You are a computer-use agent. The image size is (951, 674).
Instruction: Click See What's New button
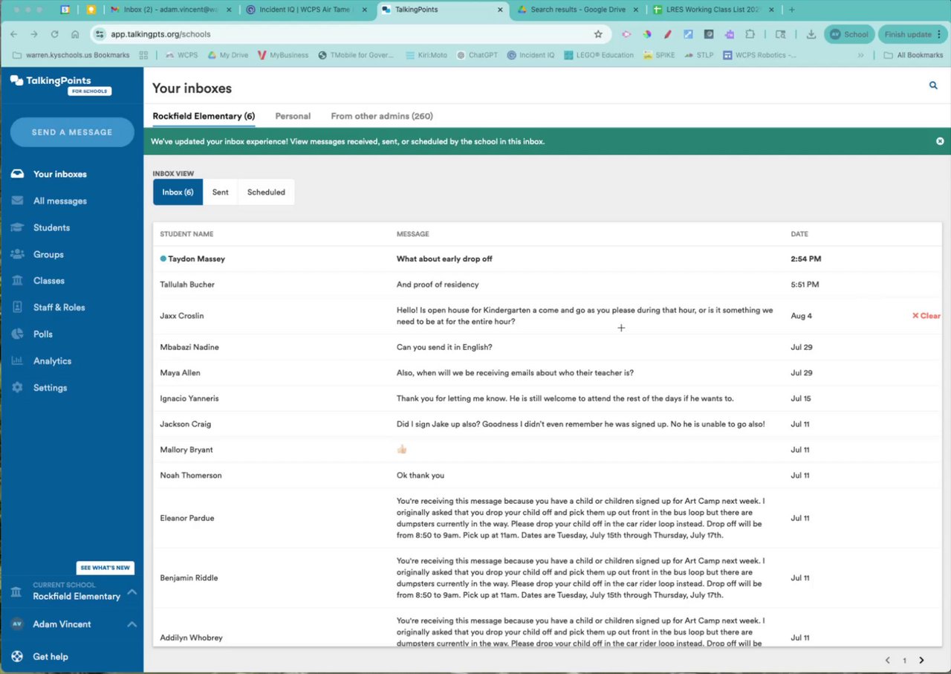105,568
